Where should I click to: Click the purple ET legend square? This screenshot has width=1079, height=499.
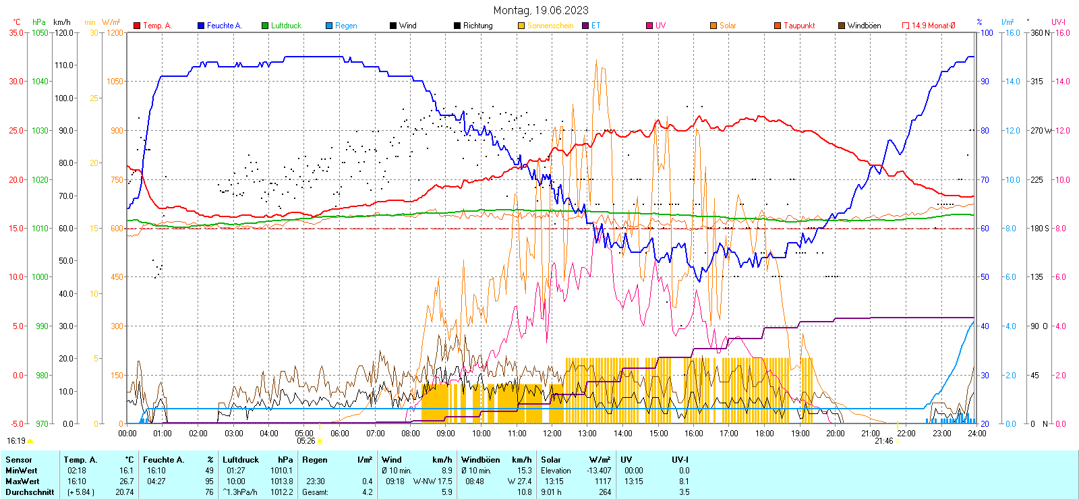tap(585, 26)
